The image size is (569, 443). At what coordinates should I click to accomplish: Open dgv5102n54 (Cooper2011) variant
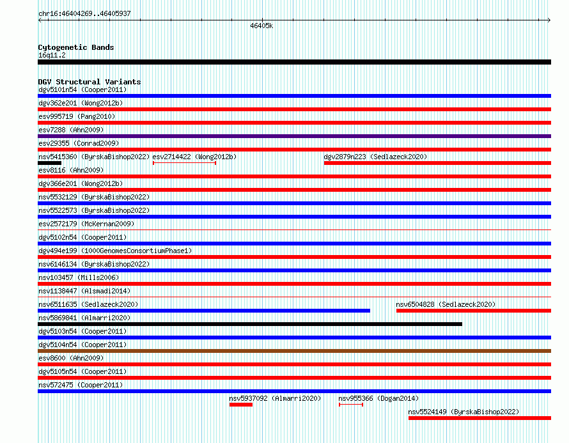[x=82, y=237]
